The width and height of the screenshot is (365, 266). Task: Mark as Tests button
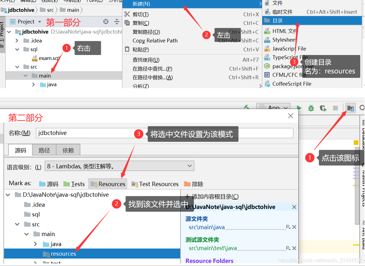74,184
